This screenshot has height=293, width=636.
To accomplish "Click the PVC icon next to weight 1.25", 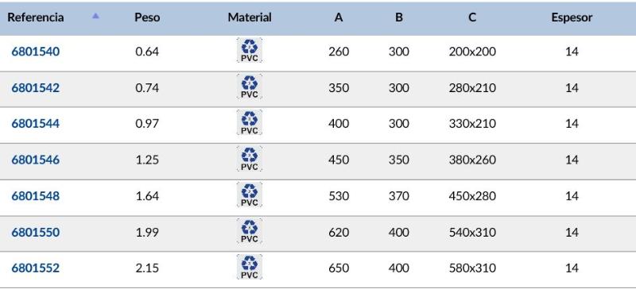I will tap(250, 159).
